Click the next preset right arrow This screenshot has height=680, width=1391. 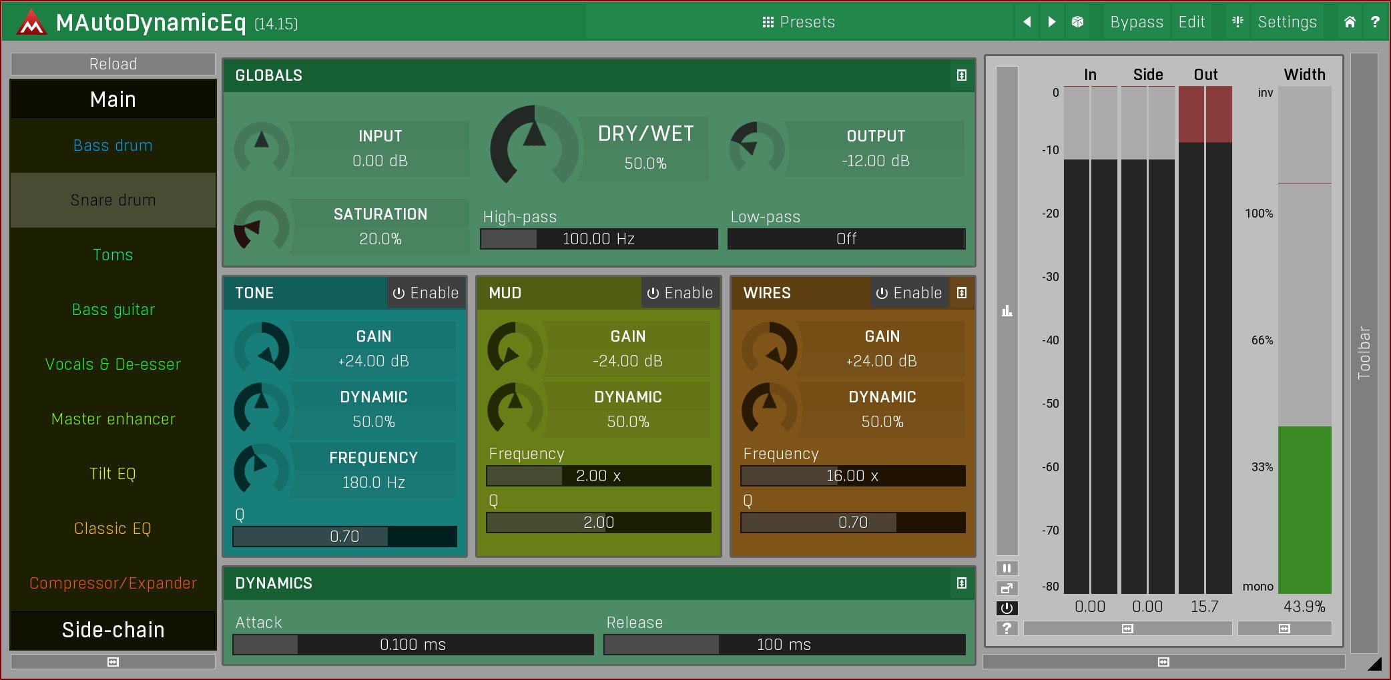pyautogui.click(x=1052, y=22)
